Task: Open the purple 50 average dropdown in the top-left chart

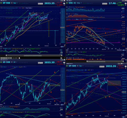Action: tap(21, 8)
